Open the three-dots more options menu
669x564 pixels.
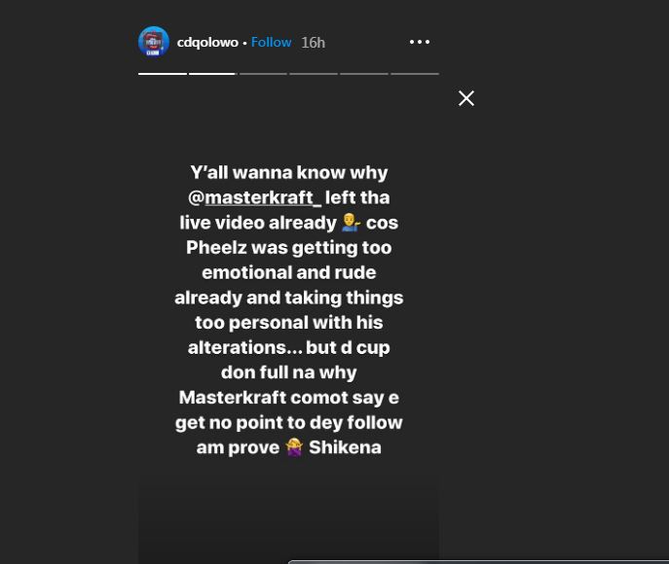pos(420,42)
